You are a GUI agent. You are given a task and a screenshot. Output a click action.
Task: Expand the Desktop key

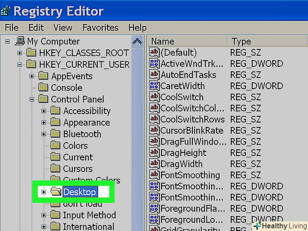(x=44, y=192)
